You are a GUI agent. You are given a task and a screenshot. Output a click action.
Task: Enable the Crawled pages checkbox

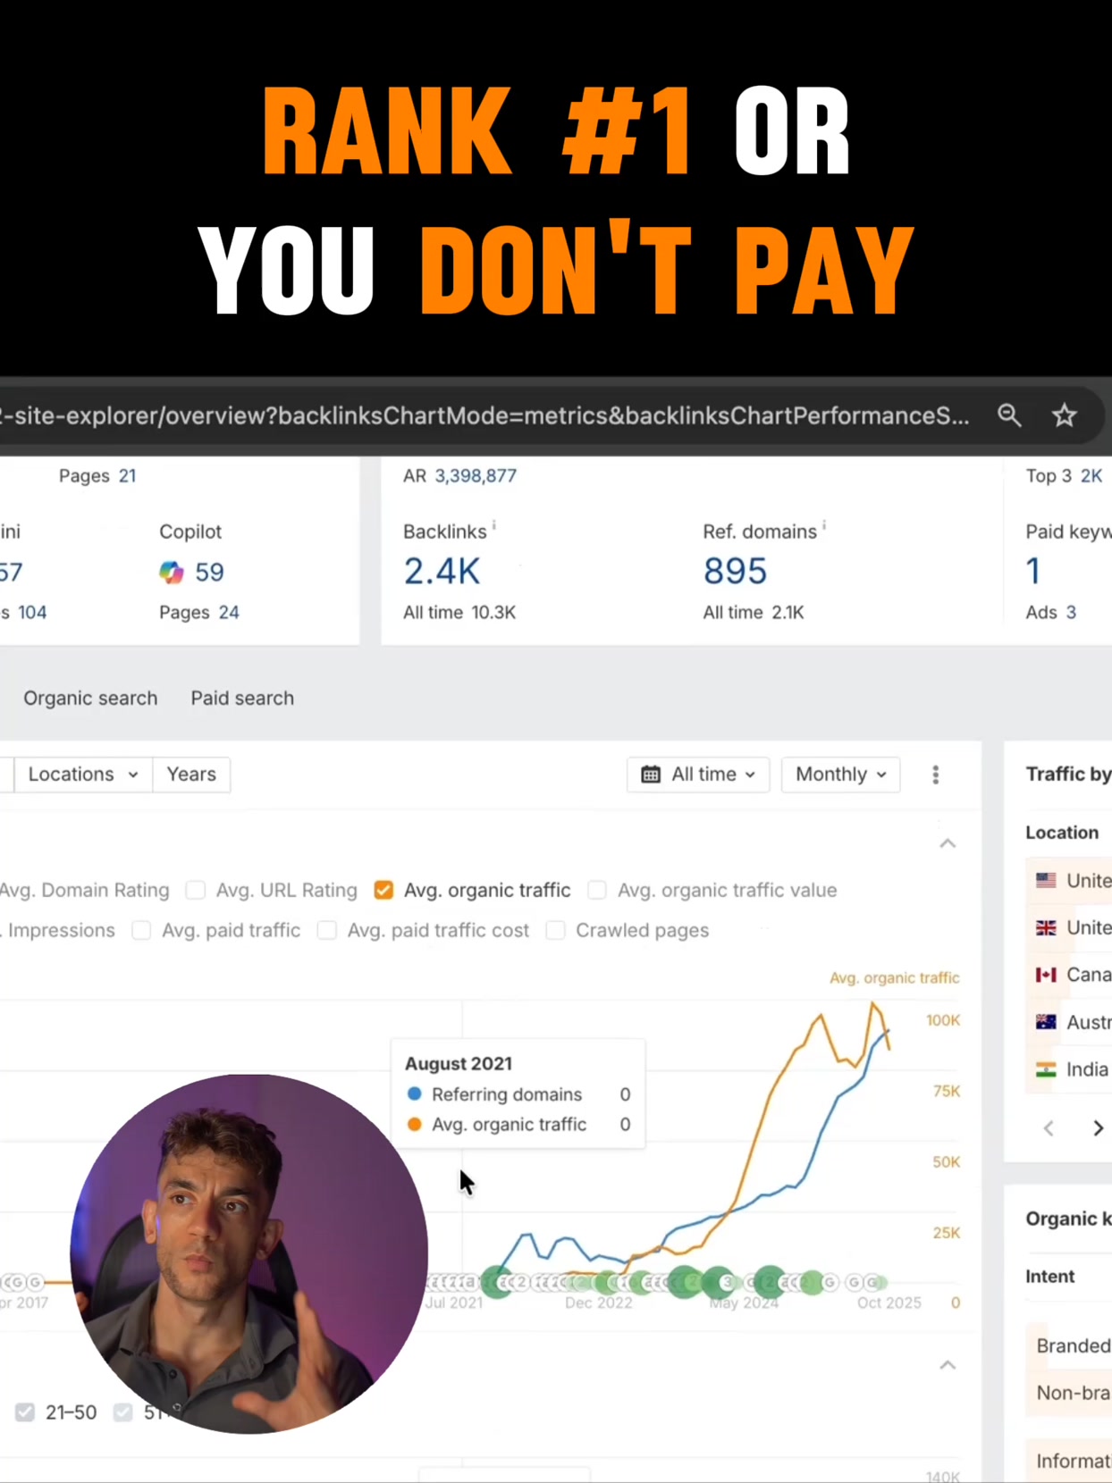[x=556, y=930]
